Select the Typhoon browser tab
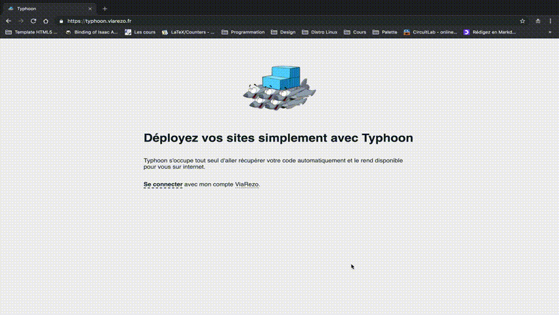The height and width of the screenshot is (315, 559). point(49,9)
